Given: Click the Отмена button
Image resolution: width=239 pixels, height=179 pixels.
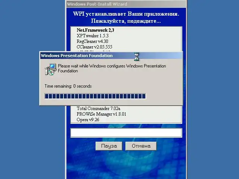Looking at the screenshot, I should click(141, 146).
